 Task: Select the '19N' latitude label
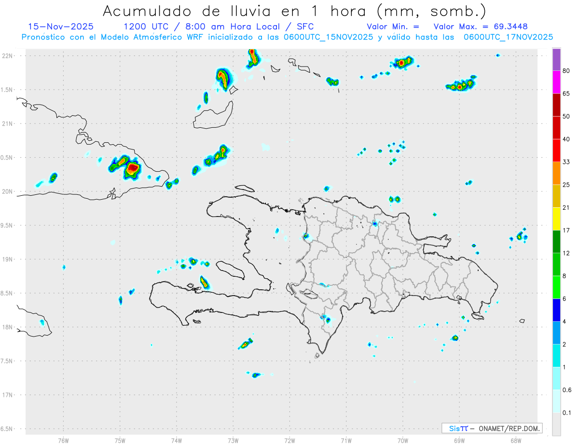[x=7, y=259]
